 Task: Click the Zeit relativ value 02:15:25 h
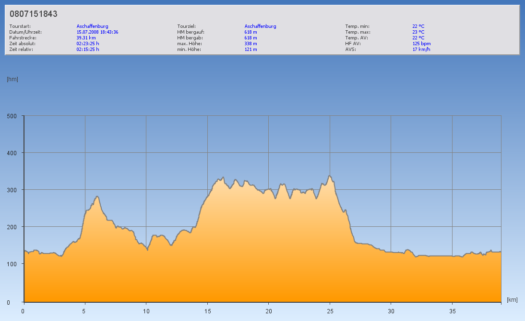click(88, 49)
